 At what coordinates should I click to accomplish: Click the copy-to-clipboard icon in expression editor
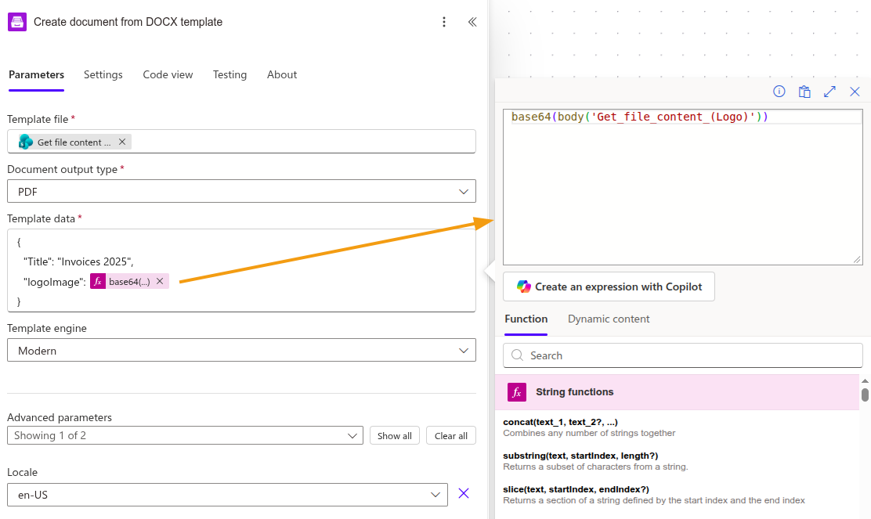(x=804, y=92)
